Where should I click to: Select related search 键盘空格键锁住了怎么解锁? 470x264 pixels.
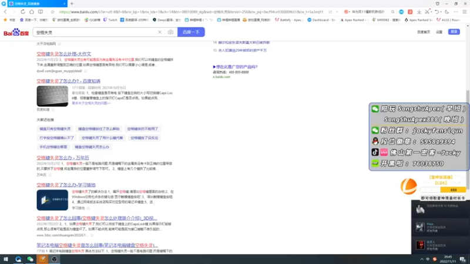click(x=99, y=128)
